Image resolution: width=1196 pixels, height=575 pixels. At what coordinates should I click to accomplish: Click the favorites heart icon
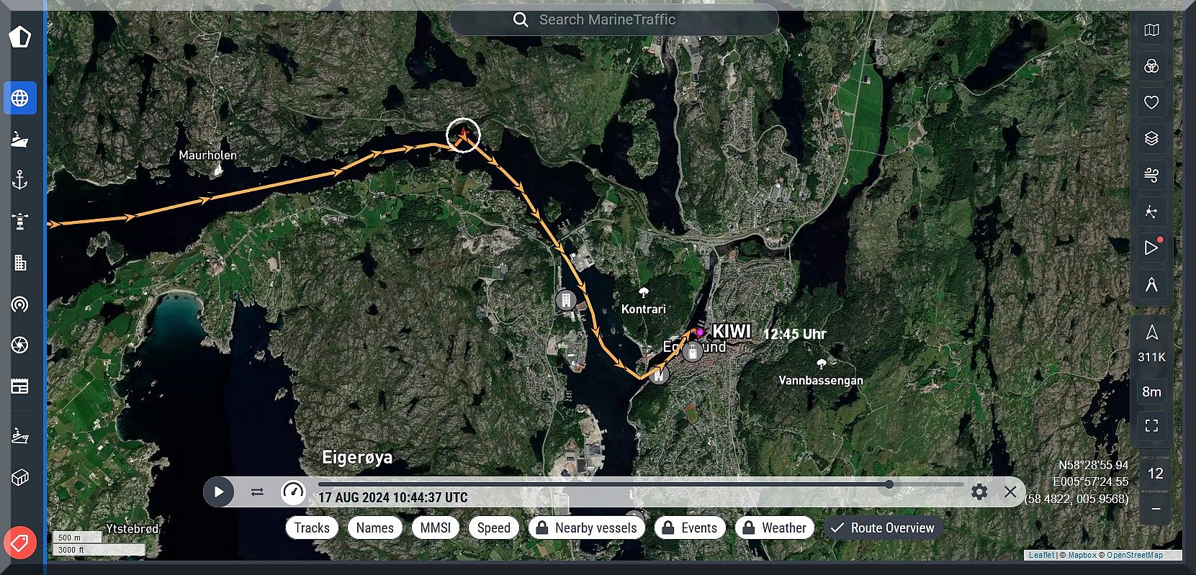point(1151,102)
